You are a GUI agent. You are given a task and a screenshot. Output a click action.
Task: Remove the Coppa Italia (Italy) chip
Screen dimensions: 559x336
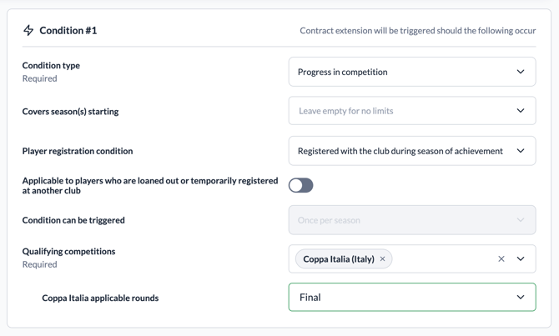[383, 259]
